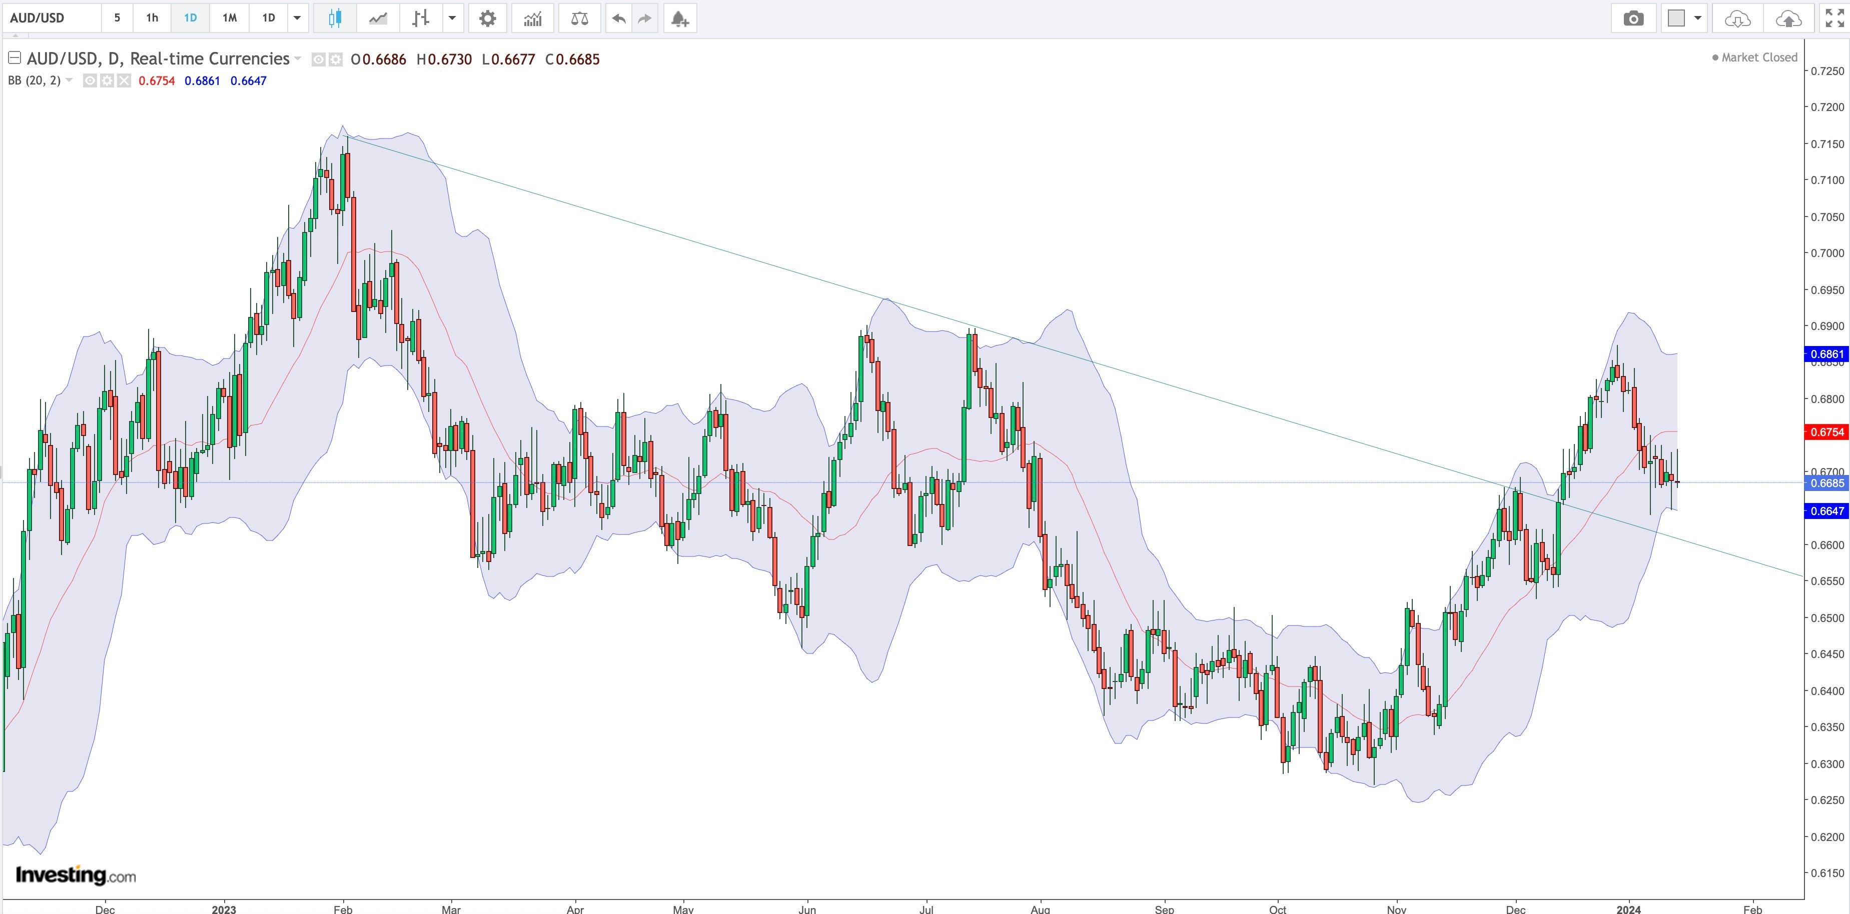1850x914 pixels.
Task: Open chart properties gear in toolbar
Action: coord(488,18)
